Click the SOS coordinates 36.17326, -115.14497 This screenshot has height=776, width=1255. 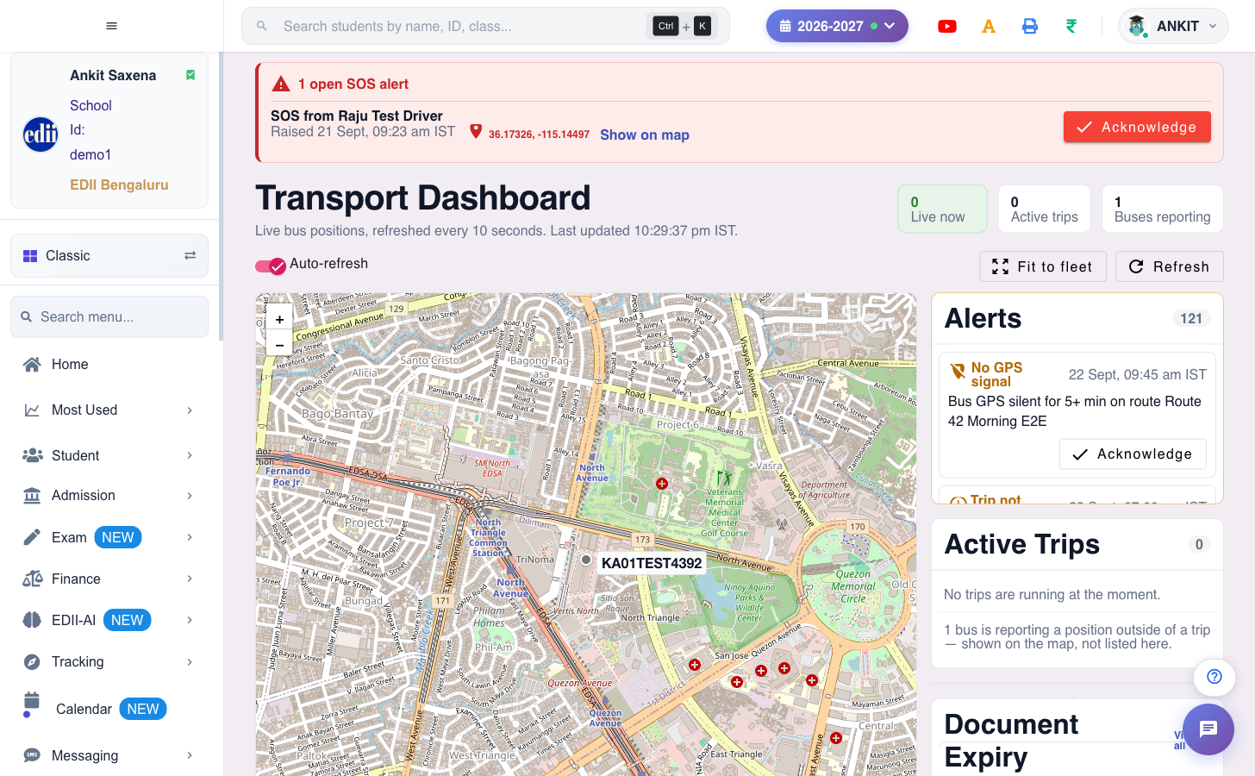[539, 135]
